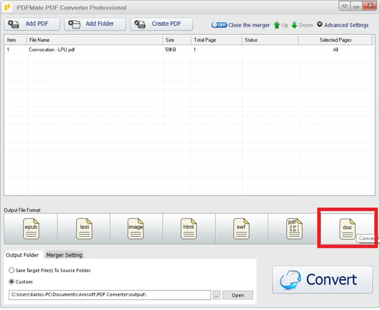Open Advanced Settings gear
The height and width of the screenshot is (310, 380).
click(342, 25)
